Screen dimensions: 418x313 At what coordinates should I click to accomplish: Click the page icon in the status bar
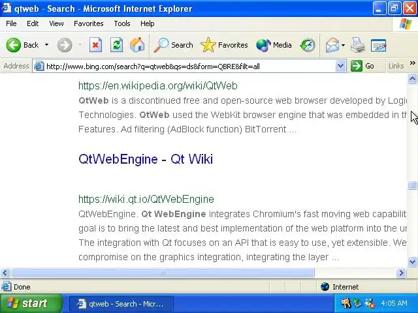coord(6,287)
